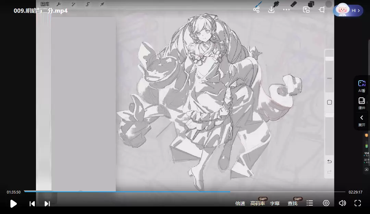Mute the video volume
Viewport: 370px width, 214px height.
point(342,203)
